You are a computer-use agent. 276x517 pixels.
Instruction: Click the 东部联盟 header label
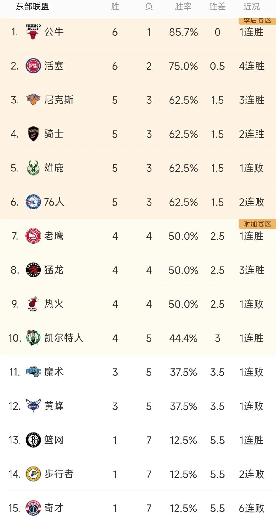pyautogui.click(x=32, y=7)
